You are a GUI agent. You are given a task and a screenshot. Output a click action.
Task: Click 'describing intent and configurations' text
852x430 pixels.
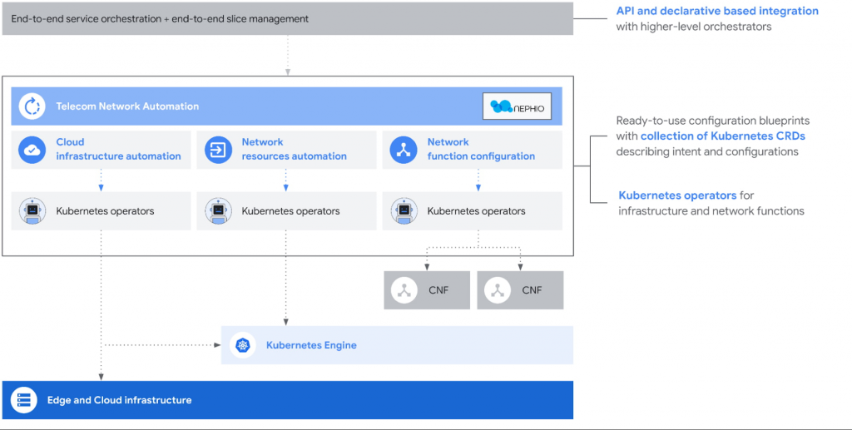pyautogui.click(x=707, y=152)
